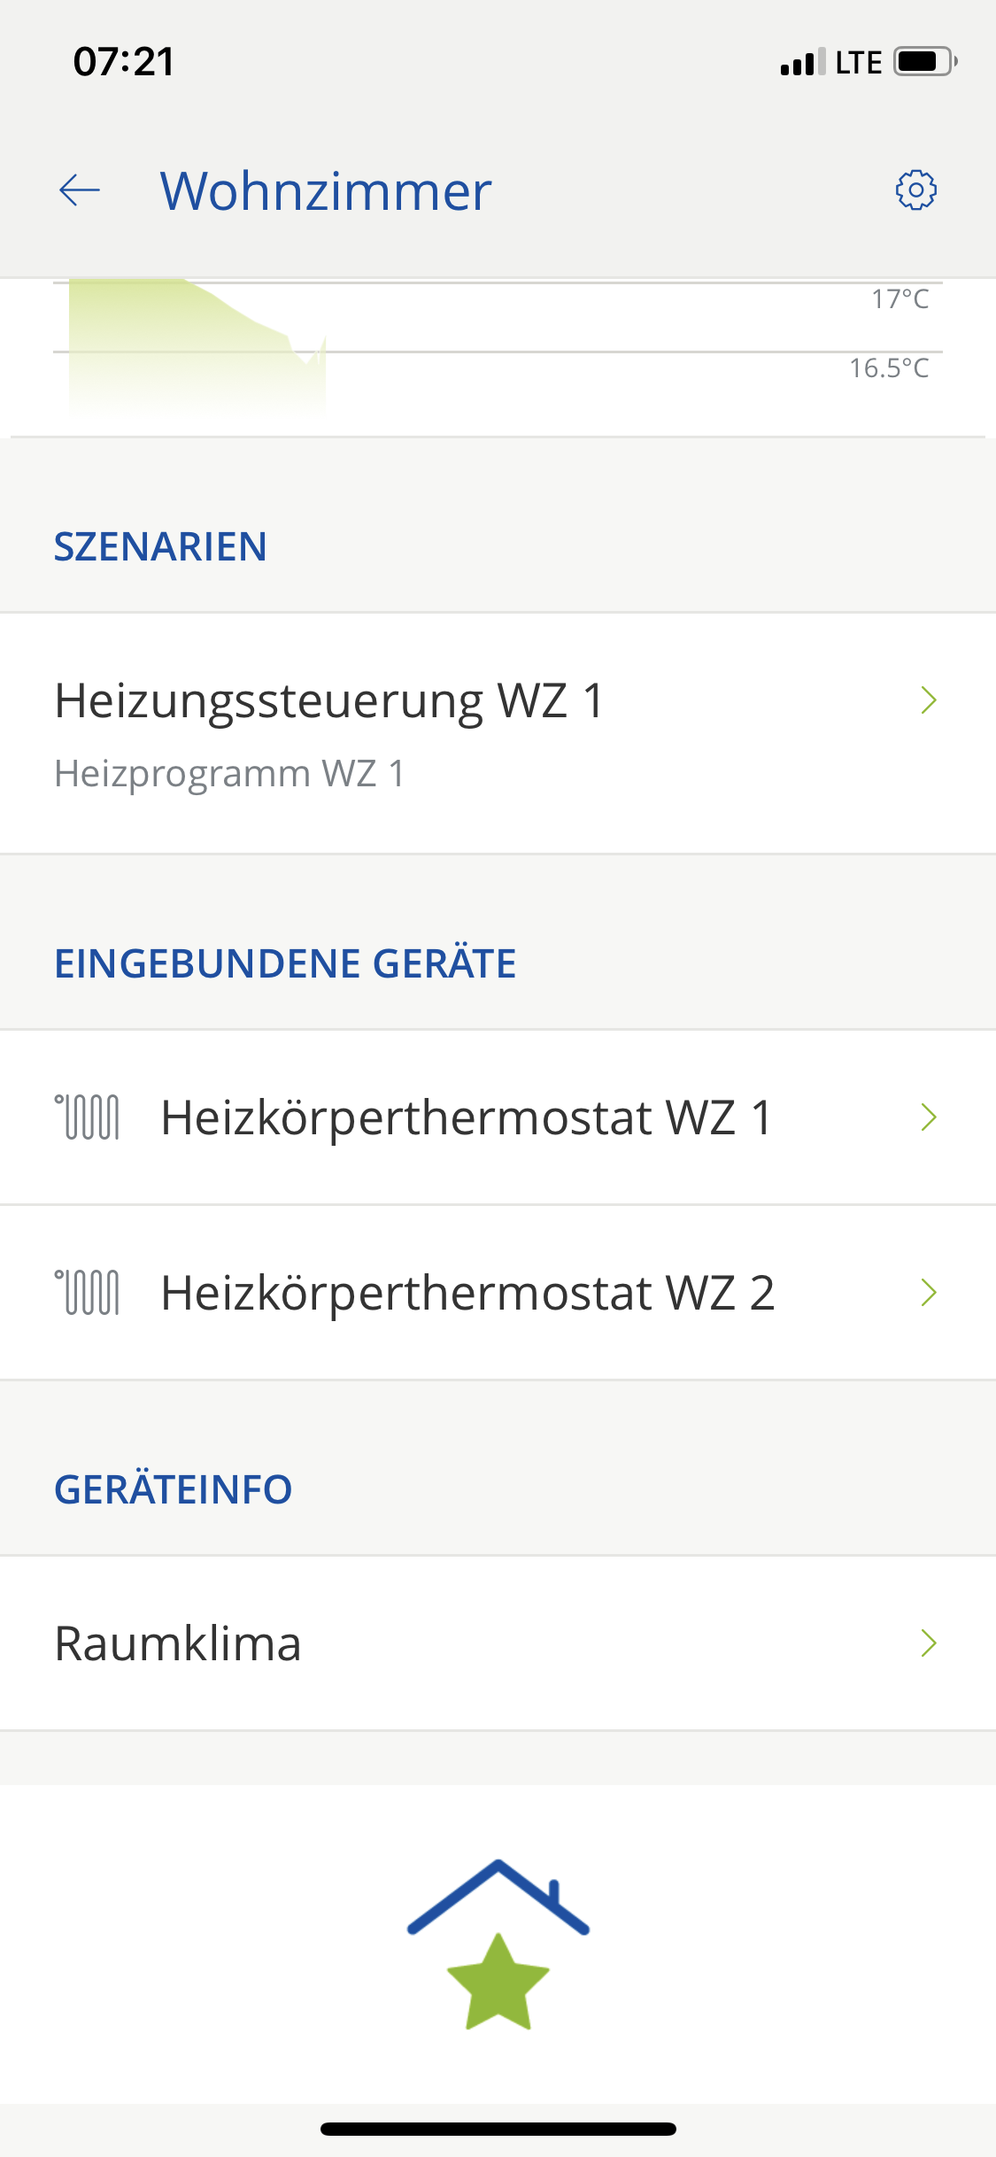Open the Raumklima info entry
Viewport: 996px width, 2157px height.
(178, 1643)
